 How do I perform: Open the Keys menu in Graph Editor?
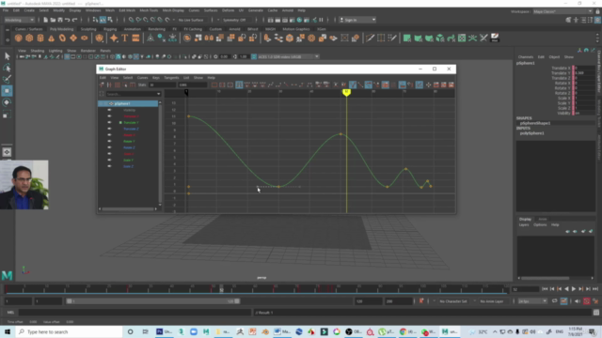156,78
